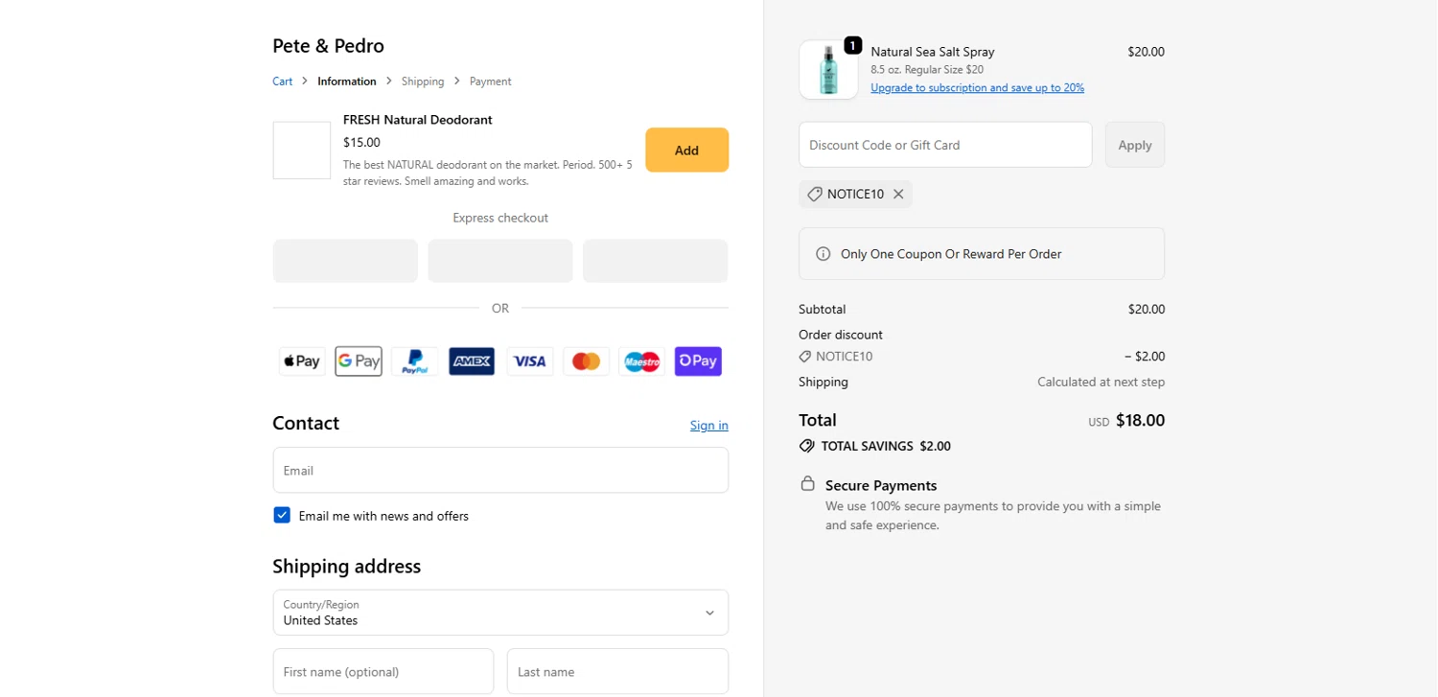Click the TOTAL SAVINGS $2.00 text
The height and width of the screenshot is (697, 1438).
pyautogui.click(x=886, y=446)
